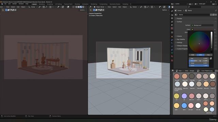The width and height of the screenshot is (218, 122).
Task: Click the vertical value brightness slider
Action: click(212, 42)
